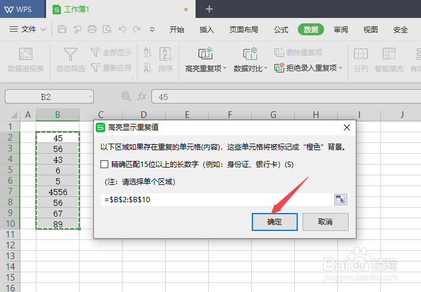421x292 pixels.
Task: Open the 插入 ribbon tab
Action: [206, 29]
